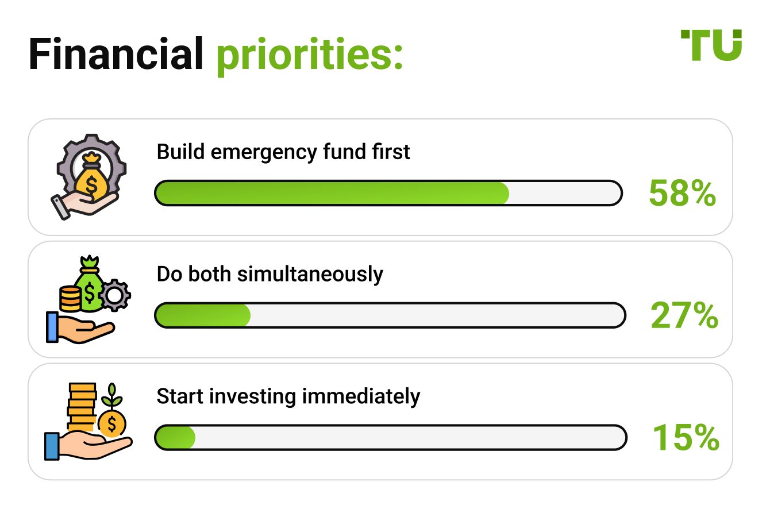
Task: Click the 15% value text
Action: [686, 438]
